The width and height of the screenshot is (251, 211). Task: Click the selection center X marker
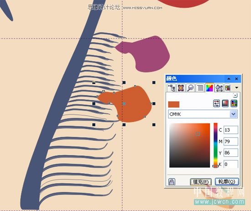(x=124, y=103)
